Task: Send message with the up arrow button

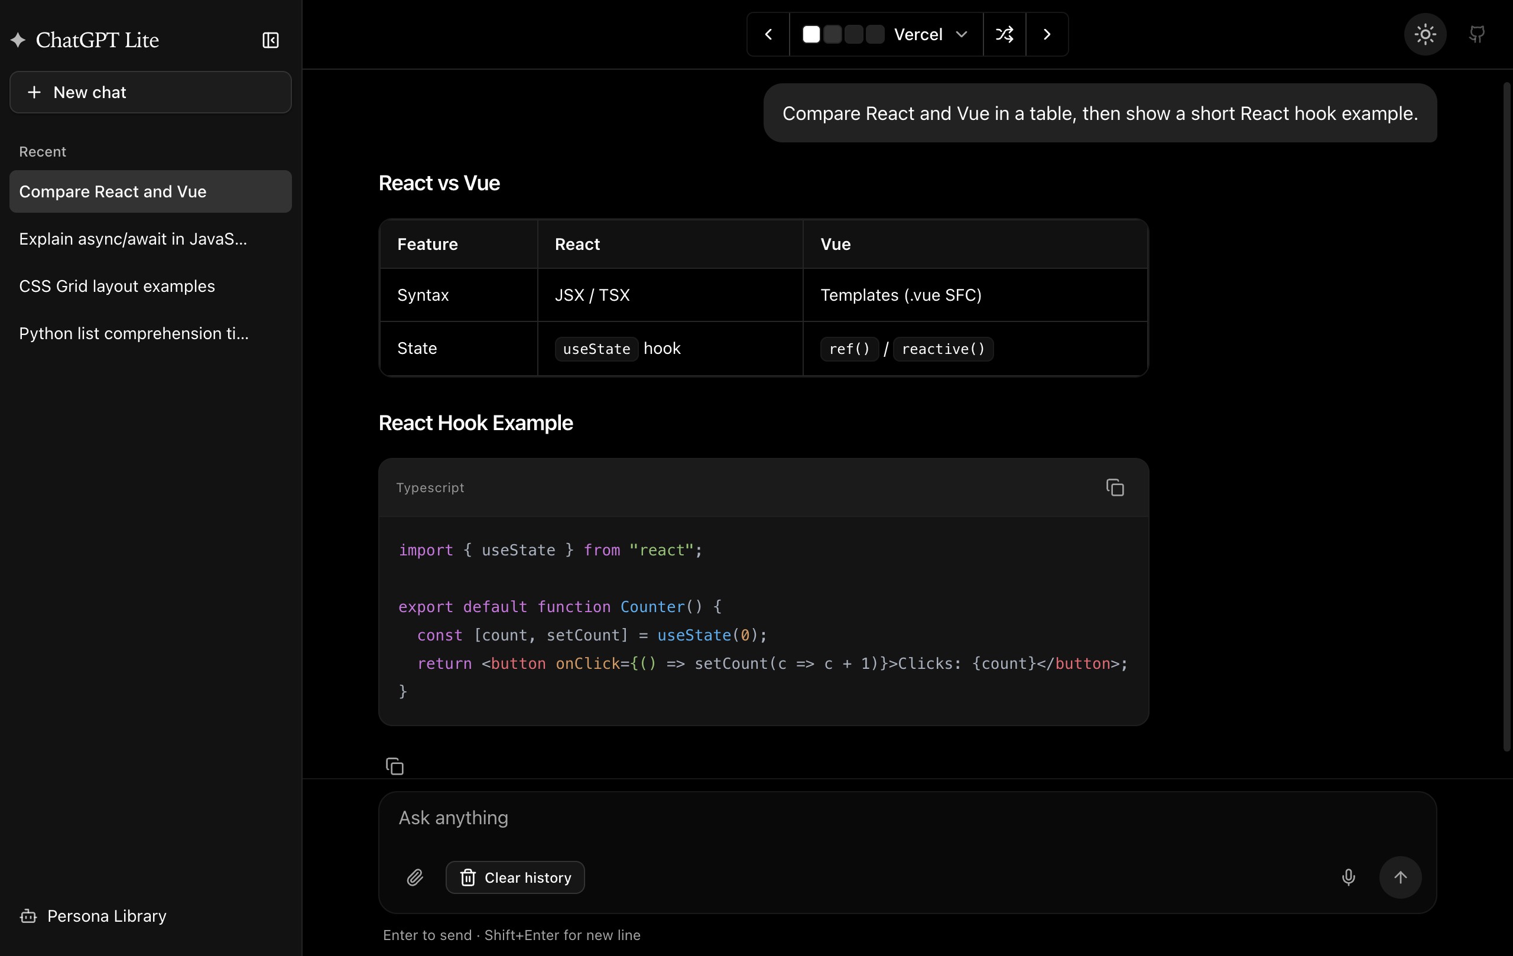Action: (1401, 877)
